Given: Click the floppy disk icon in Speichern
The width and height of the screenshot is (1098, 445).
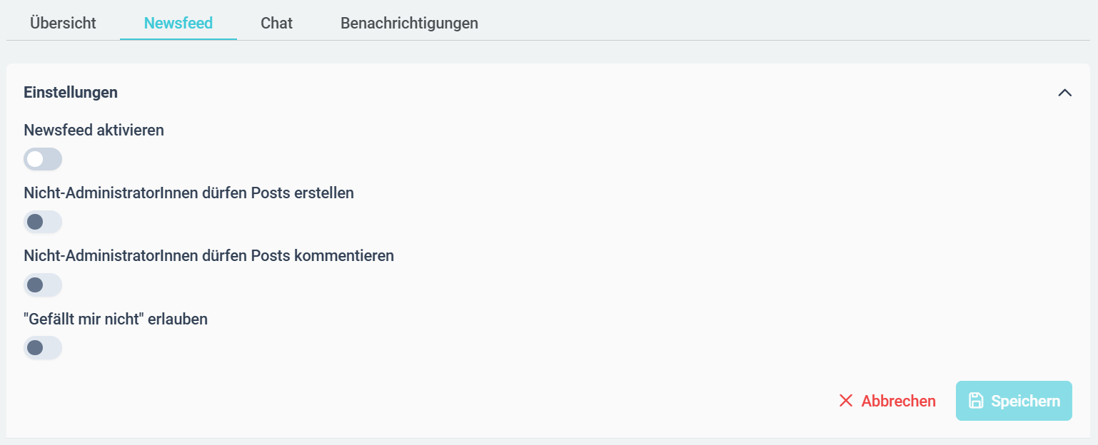Looking at the screenshot, I should [x=976, y=401].
